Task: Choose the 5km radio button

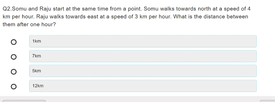Action: (14, 72)
